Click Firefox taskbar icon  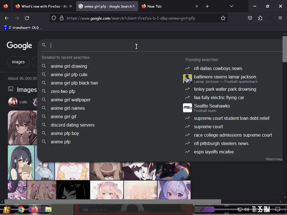(34, 209)
